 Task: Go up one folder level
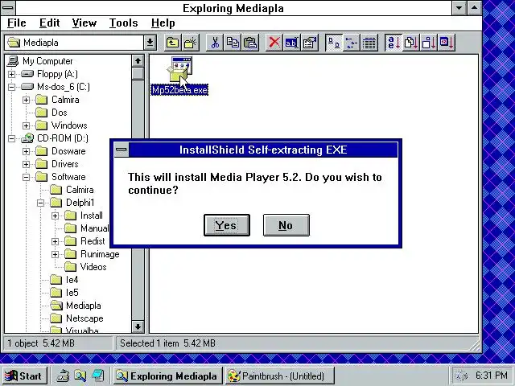(172, 43)
